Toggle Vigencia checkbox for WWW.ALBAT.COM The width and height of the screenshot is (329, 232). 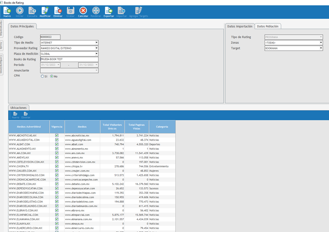(x=57, y=144)
